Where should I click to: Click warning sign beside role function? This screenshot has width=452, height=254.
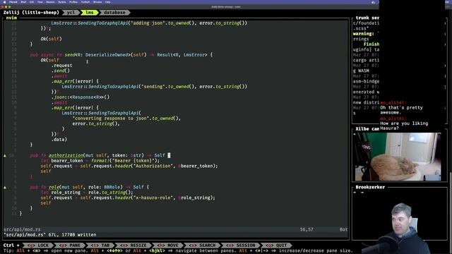pyautogui.click(x=5, y=187)
